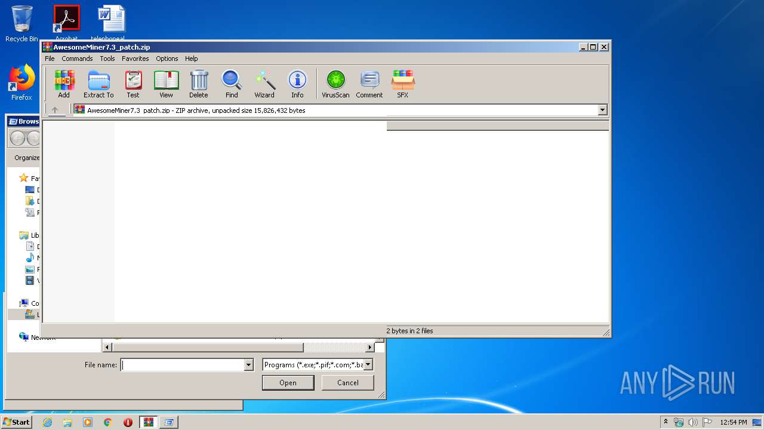Click the Browse dialog horizontal scrollbar thumb

(x=208, y=347)
